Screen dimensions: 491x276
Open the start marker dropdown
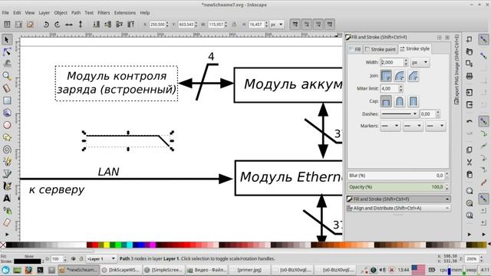click(390, 126)
